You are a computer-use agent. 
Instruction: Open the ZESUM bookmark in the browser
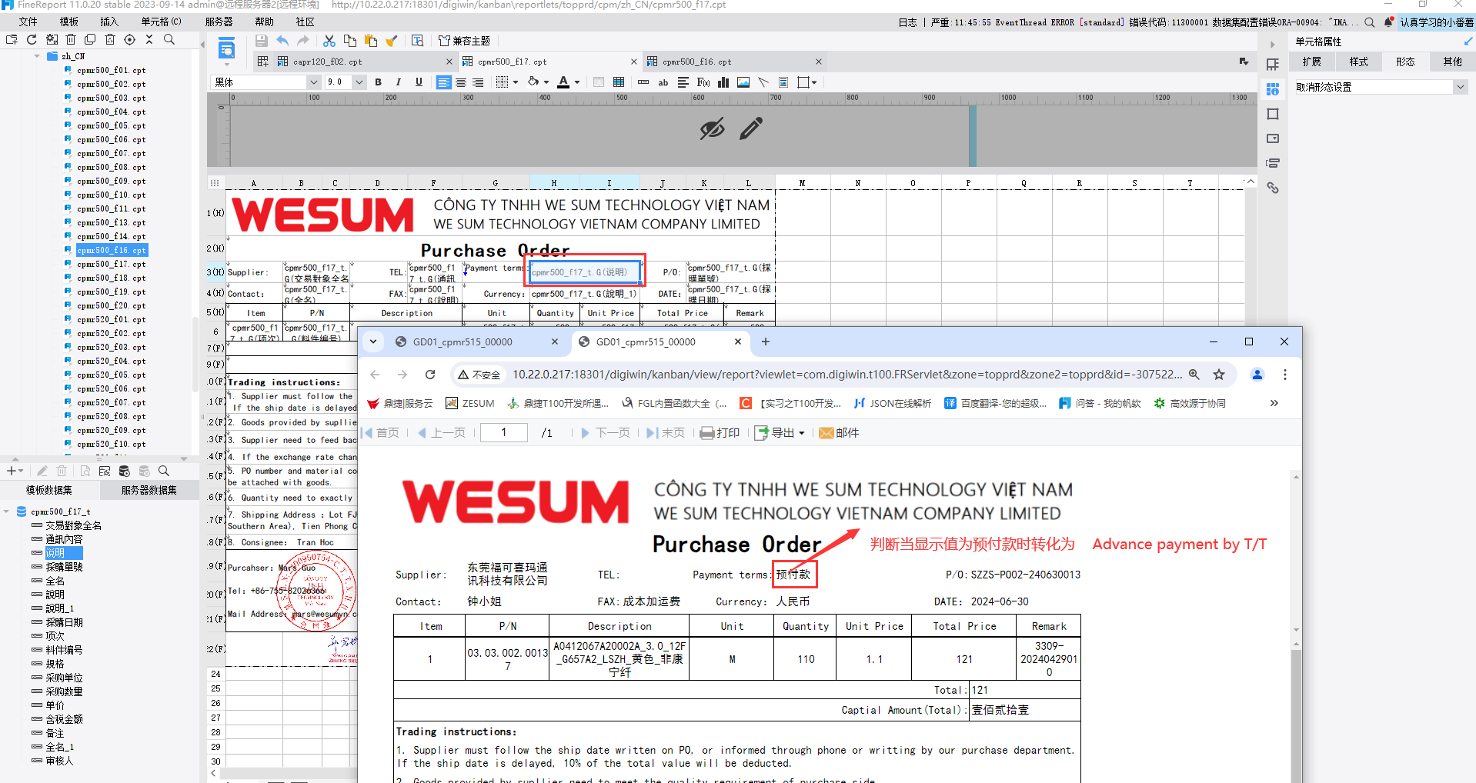coord(470,403)
